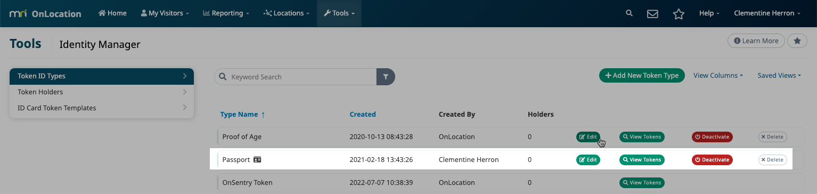
Task: Sort ascending via Type Name arrow
Action: pos(263,114)
